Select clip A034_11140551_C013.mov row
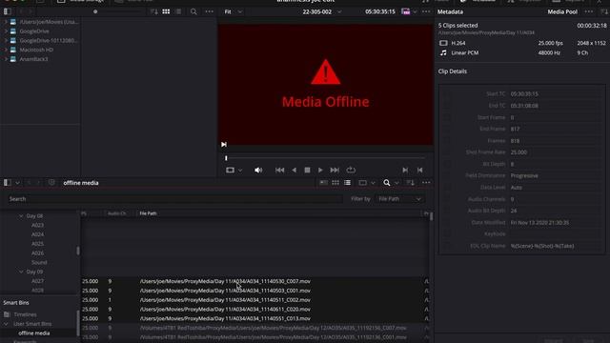 click(x=254, y=318)
